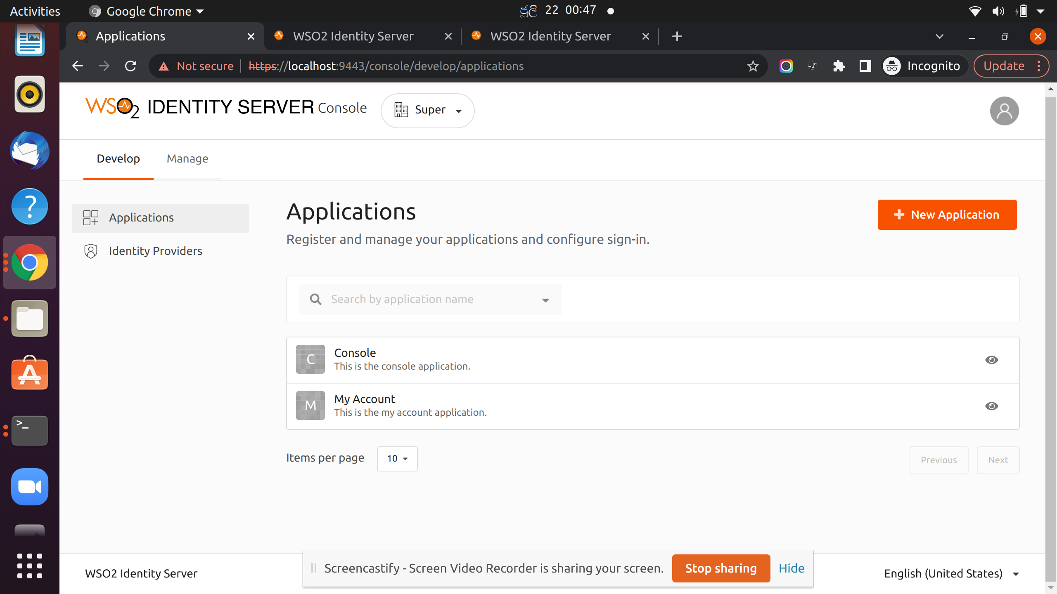Click the Console application avatar tile

310,359
